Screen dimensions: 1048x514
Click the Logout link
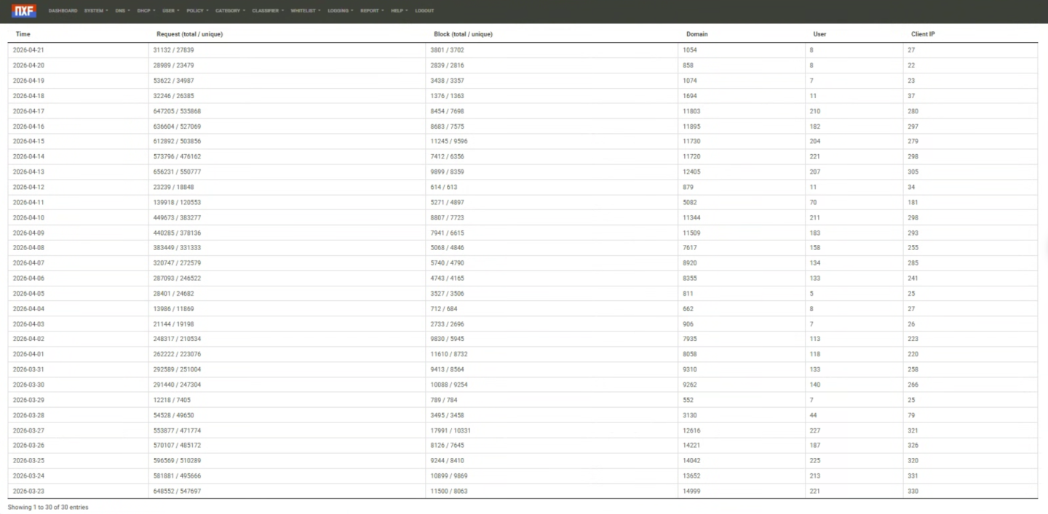424,11
